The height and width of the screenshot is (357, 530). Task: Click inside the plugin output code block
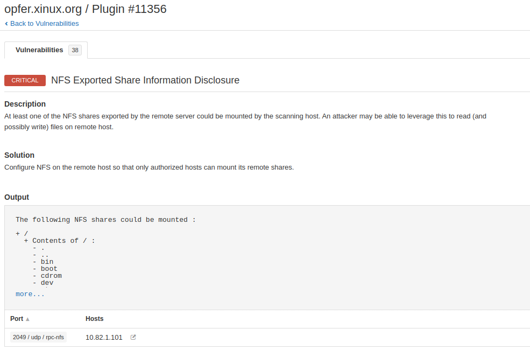point(269,253)
